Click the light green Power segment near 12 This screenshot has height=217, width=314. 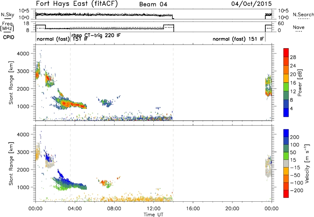coord(286,87)
